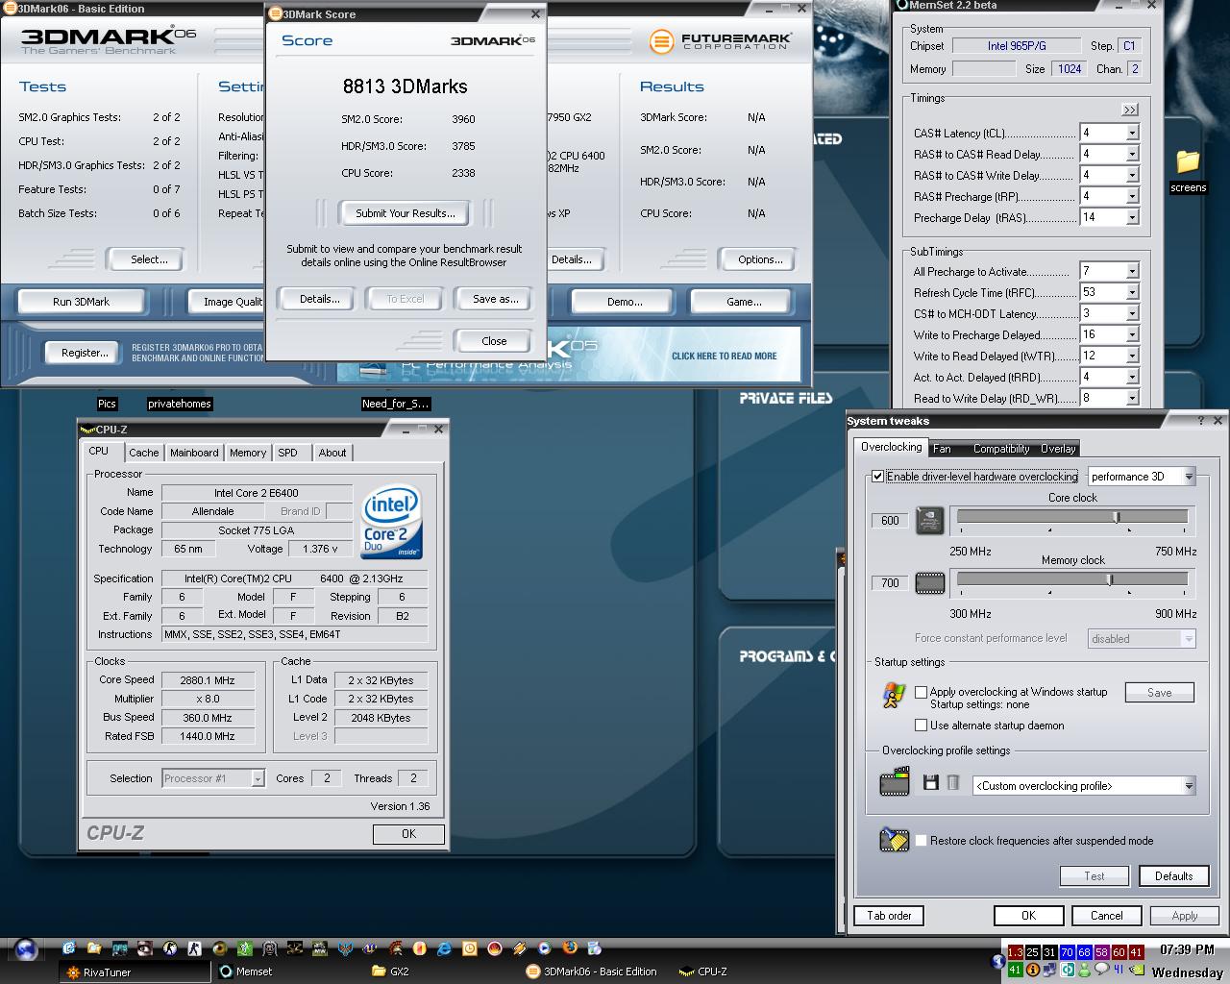Click the Submit Your Results button
Screen dimensions: 1230x984
[405, 213]
